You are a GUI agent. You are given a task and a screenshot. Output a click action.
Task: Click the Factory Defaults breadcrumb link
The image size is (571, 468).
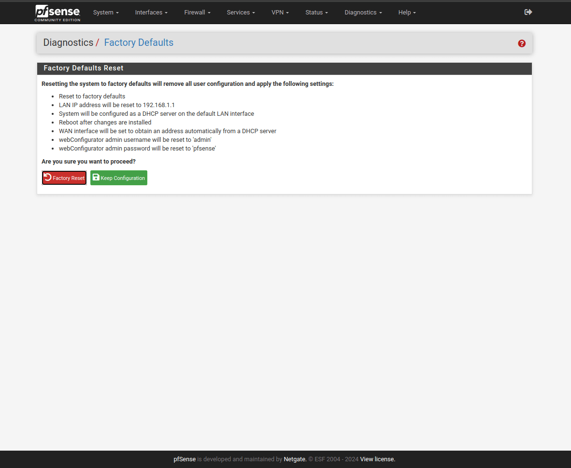tap(139, 42)
